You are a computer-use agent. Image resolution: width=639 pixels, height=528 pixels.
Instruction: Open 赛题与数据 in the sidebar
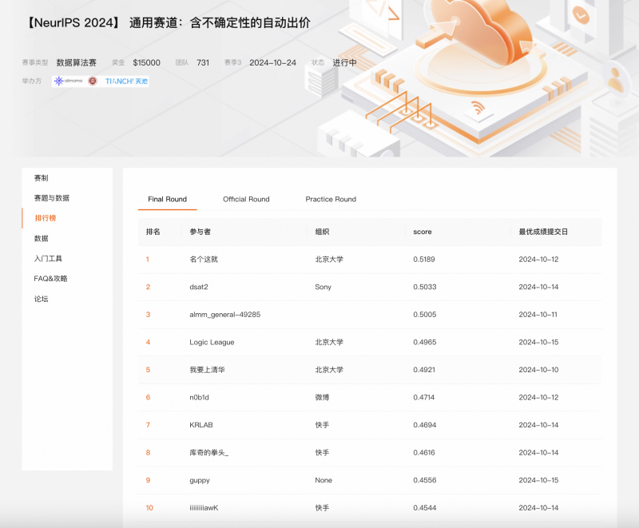coord(51,198)
